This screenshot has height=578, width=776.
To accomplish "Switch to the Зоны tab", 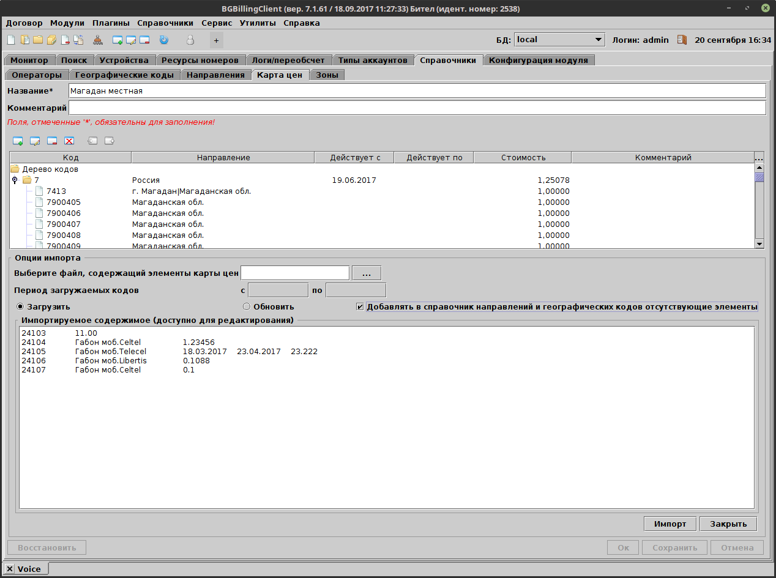I will [327, 74].
